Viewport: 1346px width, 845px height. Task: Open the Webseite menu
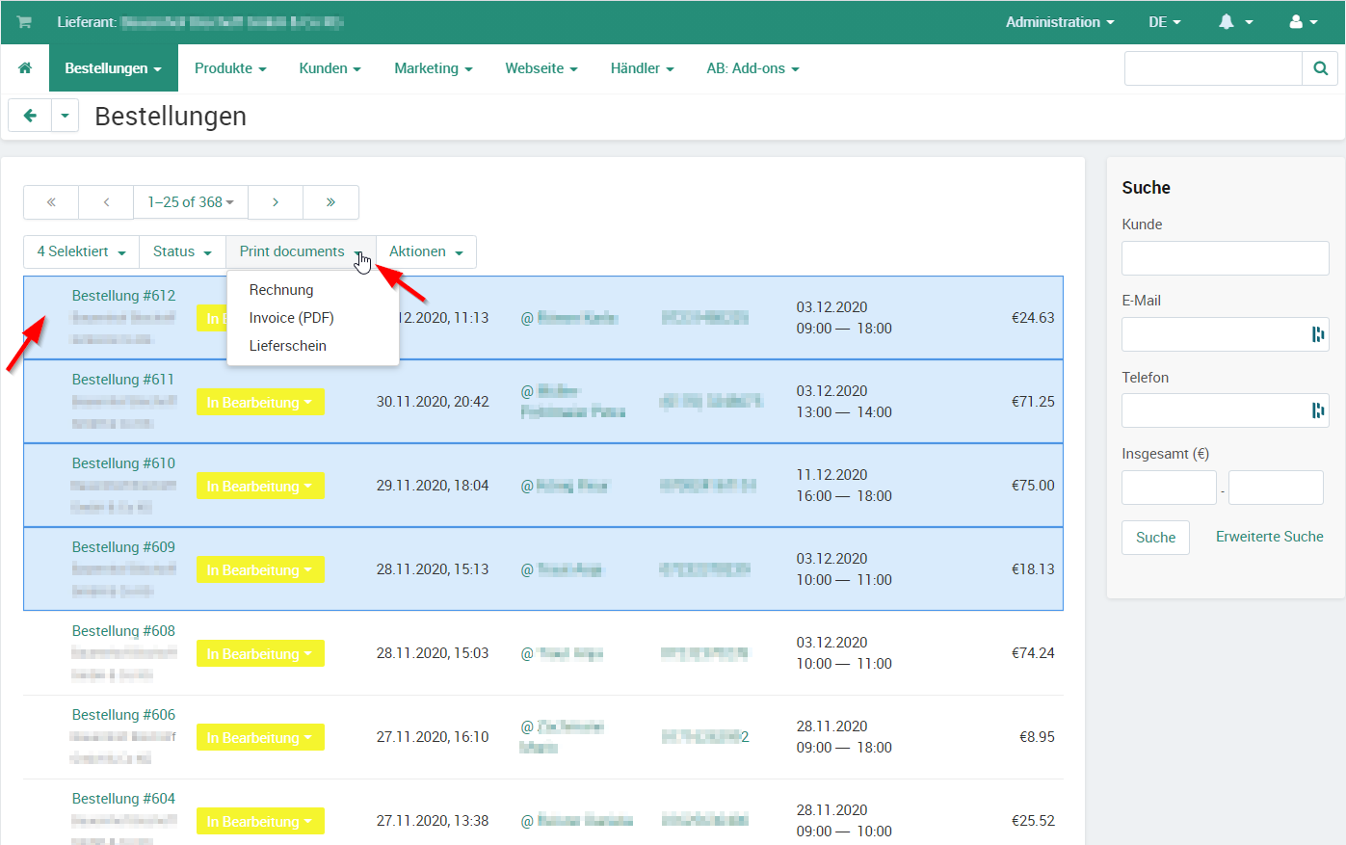click(541, 68)
